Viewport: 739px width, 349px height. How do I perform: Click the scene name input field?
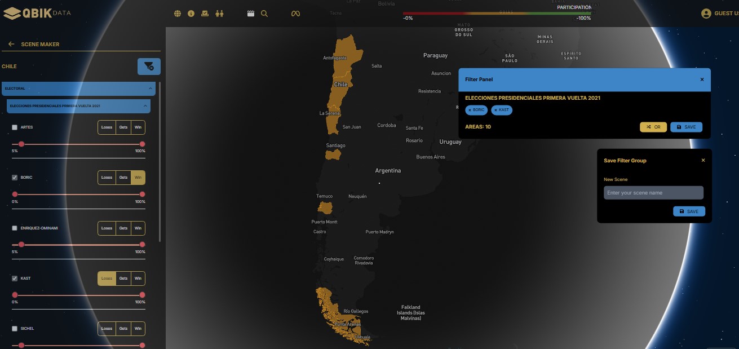[x=653, y=193]
